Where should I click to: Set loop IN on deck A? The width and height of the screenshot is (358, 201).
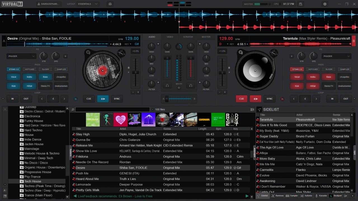click(12, 99)
